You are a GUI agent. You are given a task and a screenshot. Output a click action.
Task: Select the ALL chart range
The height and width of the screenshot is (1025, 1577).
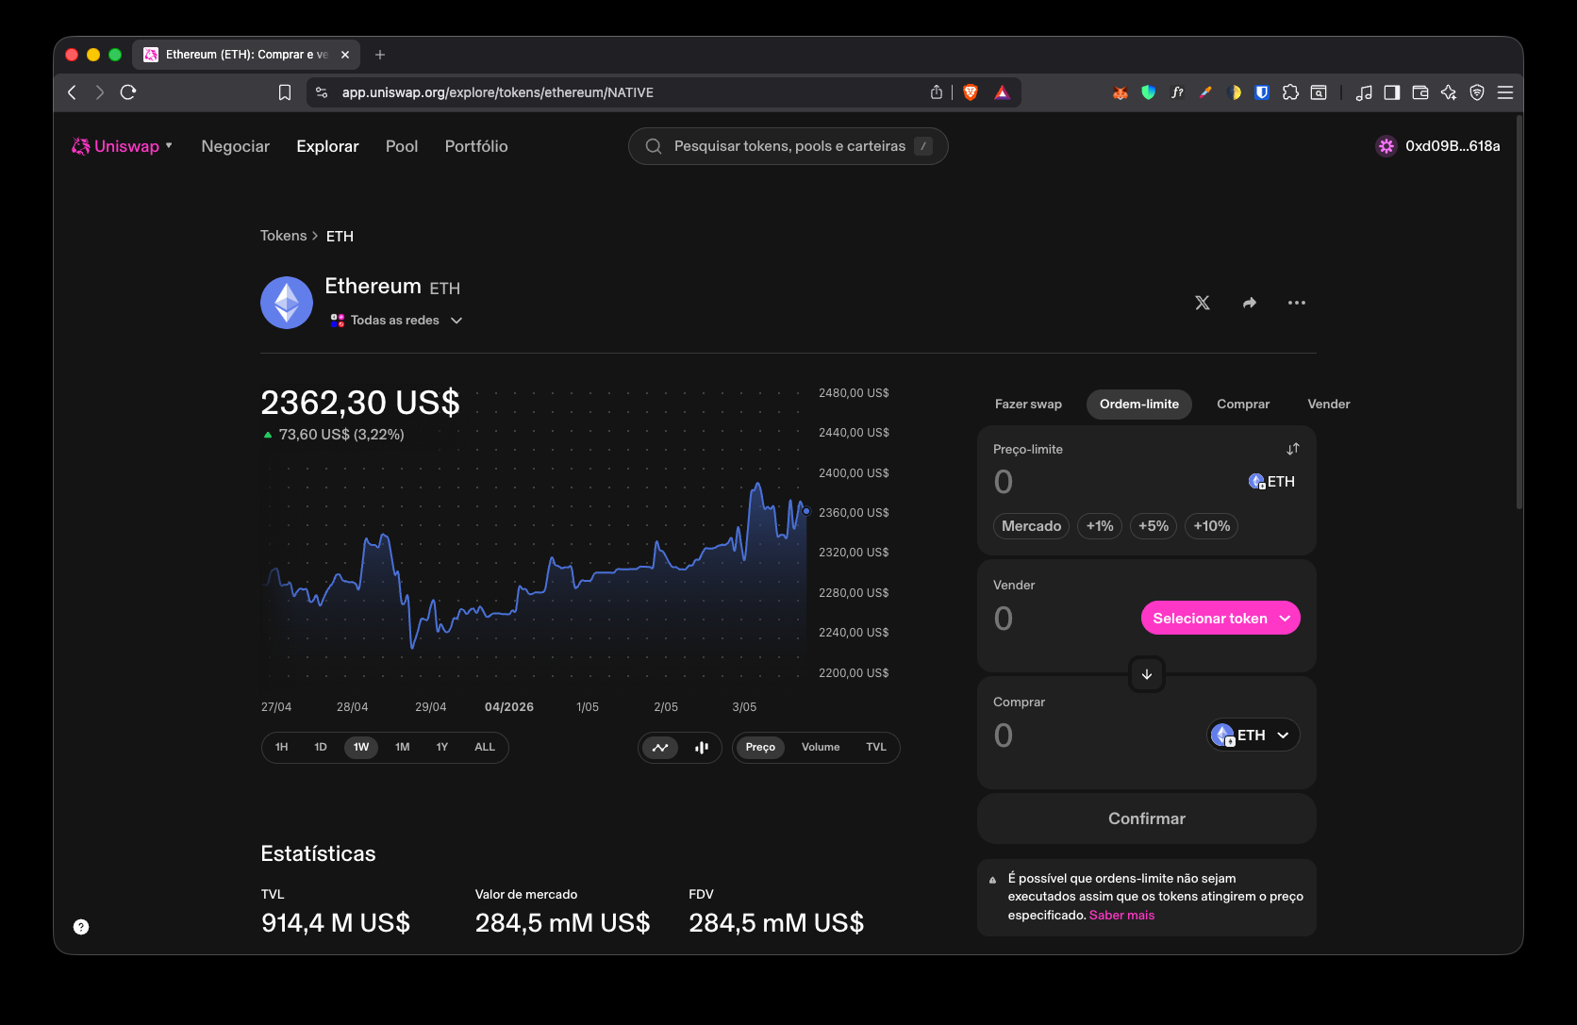coord(485,748)
